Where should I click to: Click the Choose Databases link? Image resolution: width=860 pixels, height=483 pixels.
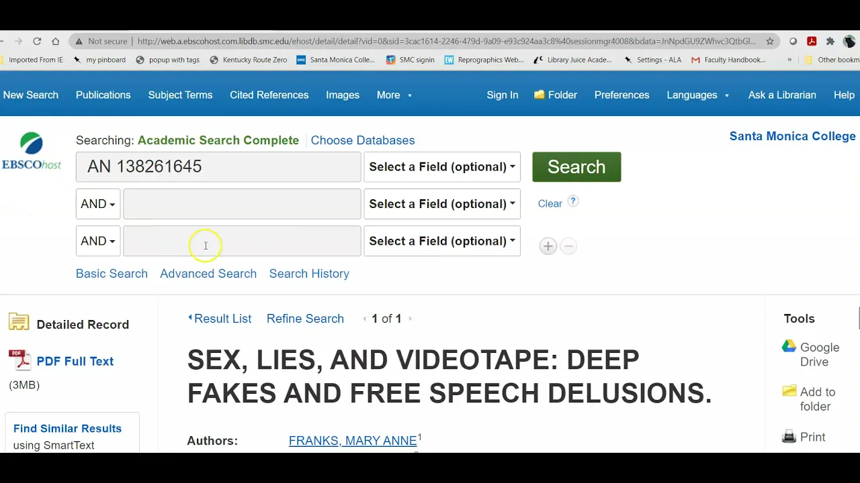click(363, 140)
